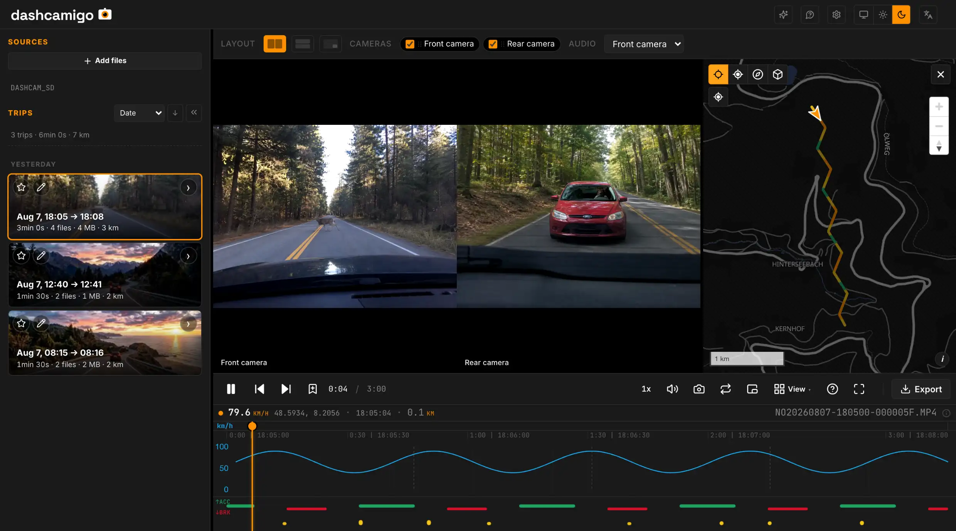Expand the View options menu
956x531 pixels.
coord(793,389)
